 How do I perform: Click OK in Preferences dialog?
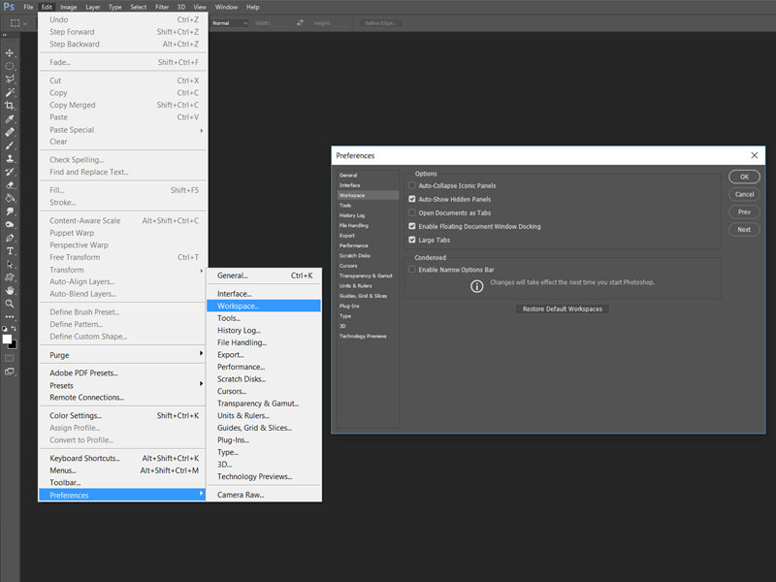click(x=744, y=177)
